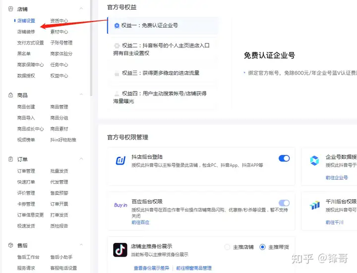Click the 订单 section clipboard icon
The height and width of the screenshot is (273, 357).
10,159
